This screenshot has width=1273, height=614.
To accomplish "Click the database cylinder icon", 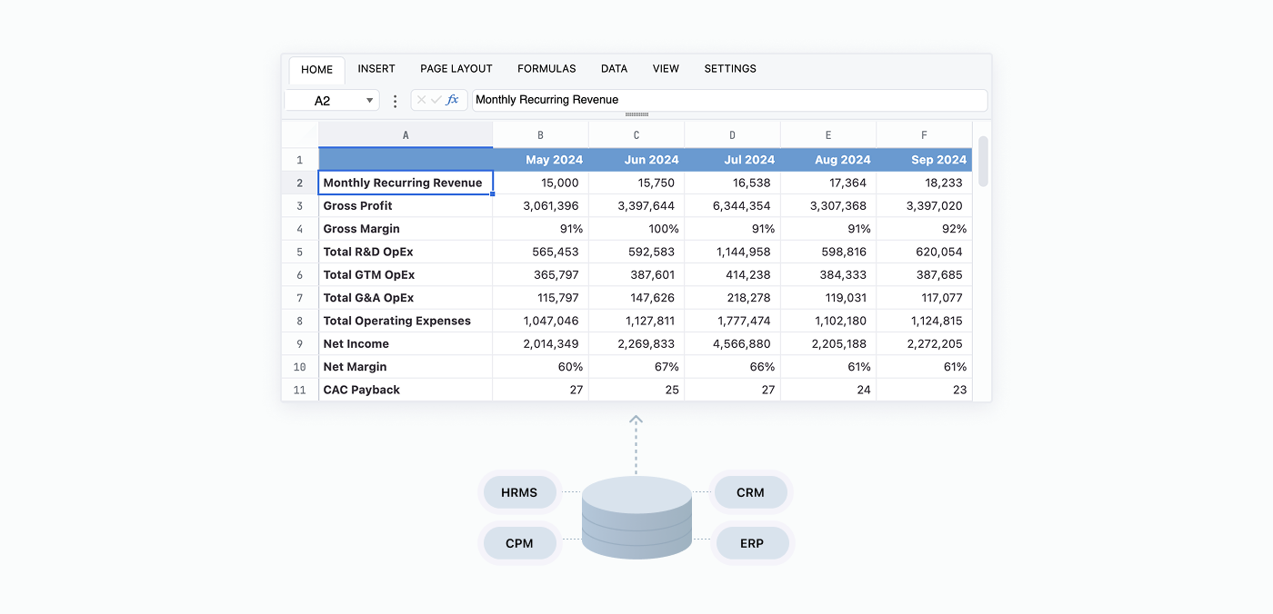I will pyautogui.click(x=636, y=517).
